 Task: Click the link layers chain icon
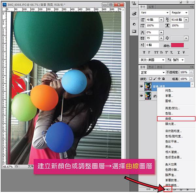[148, 189]
